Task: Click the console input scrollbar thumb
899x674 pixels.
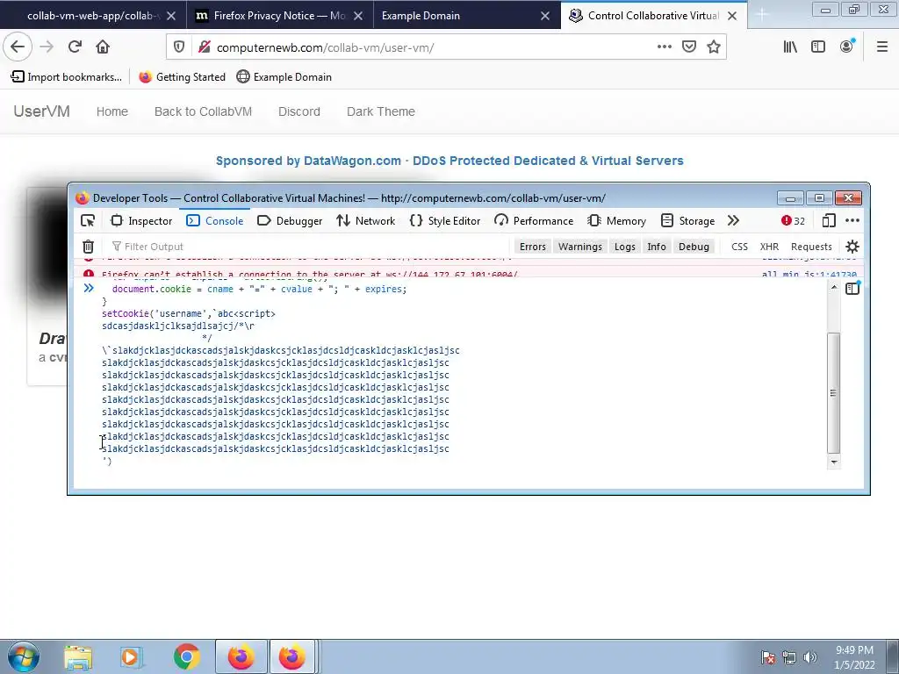Action: (x=834, y=393)
